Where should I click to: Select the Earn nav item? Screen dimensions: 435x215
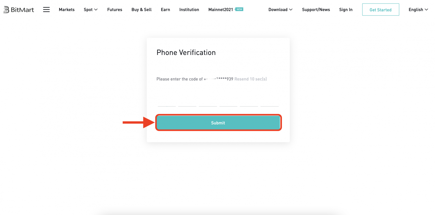click(165, 10)
